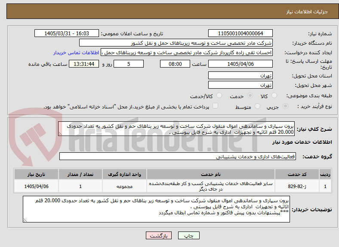This screenshot has height=247, width=339.
Task: Click the توضیحات خریدار textarea
Action: [x=156, y=210]
